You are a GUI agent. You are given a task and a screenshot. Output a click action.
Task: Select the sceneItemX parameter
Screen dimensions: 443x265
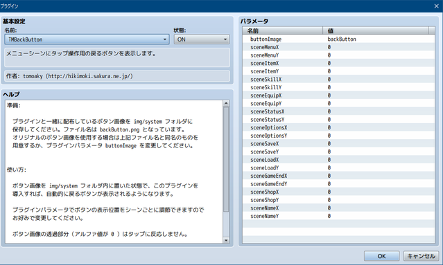264,63
